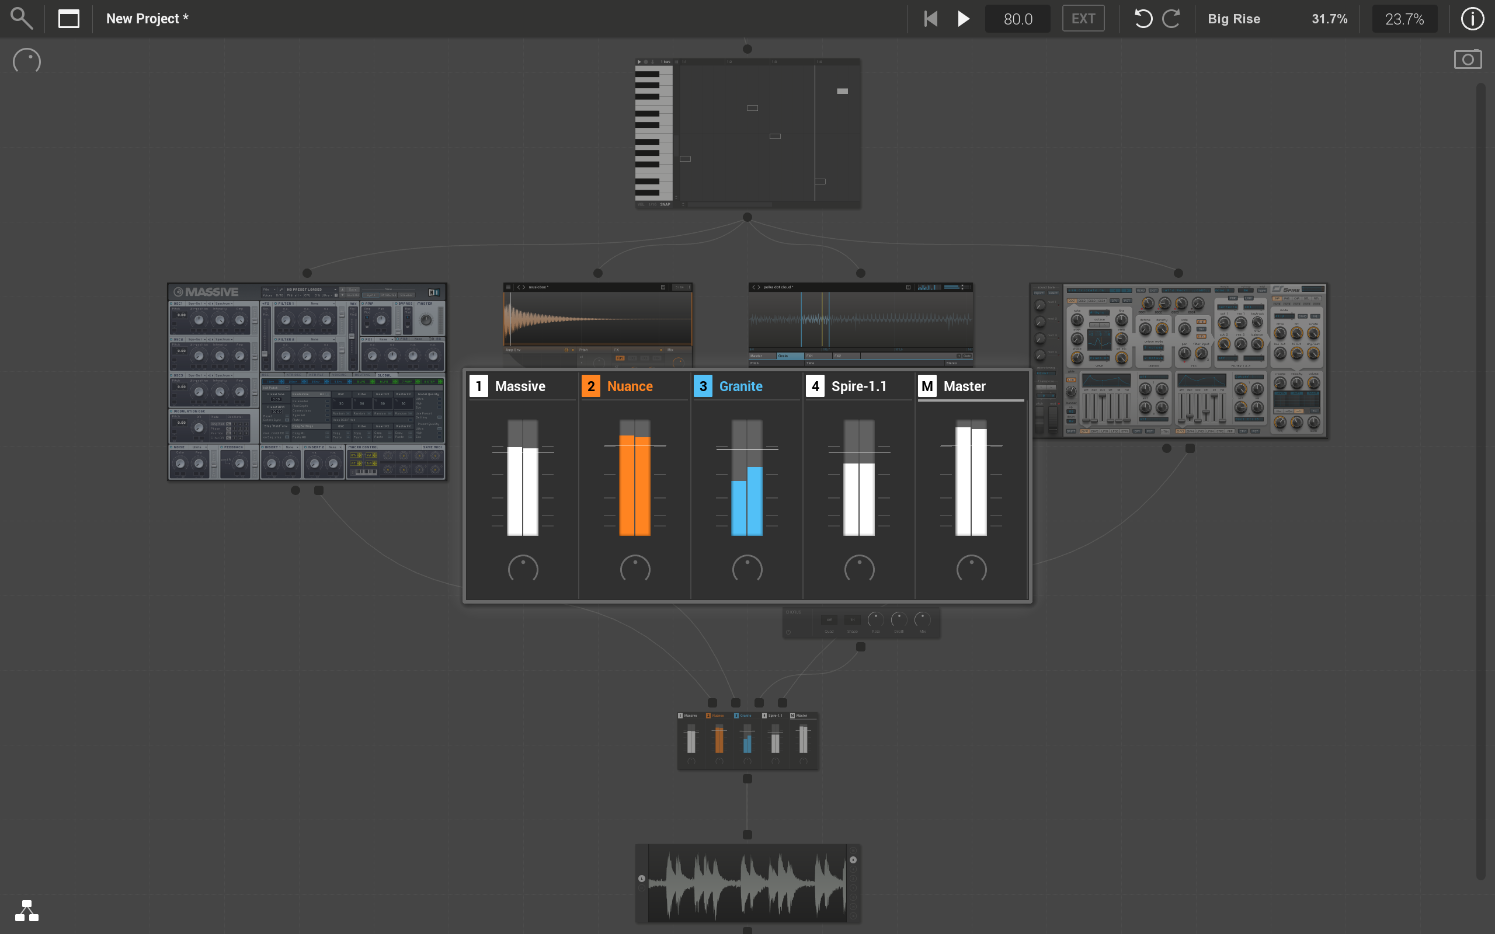Undo the last action
Image resolution: width=1495 pixels, height=934 pixels.
(x=1143, y=19)
